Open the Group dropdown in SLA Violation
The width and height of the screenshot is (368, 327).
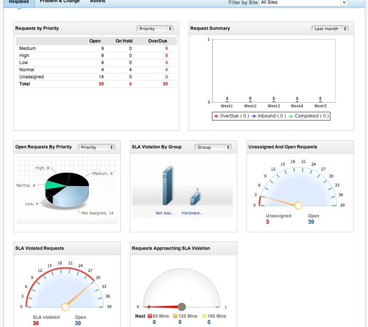tap(213, 147)
